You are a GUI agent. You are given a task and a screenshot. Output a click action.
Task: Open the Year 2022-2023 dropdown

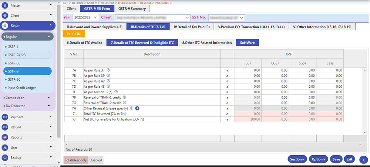tap(86, 17)
